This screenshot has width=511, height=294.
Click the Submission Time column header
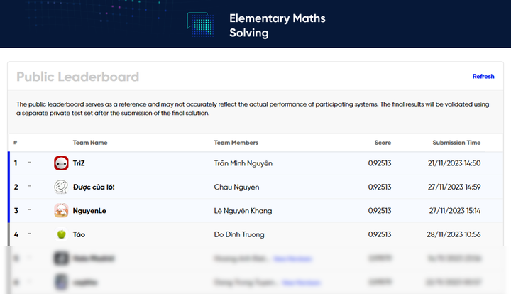click(x=456, y=143)
